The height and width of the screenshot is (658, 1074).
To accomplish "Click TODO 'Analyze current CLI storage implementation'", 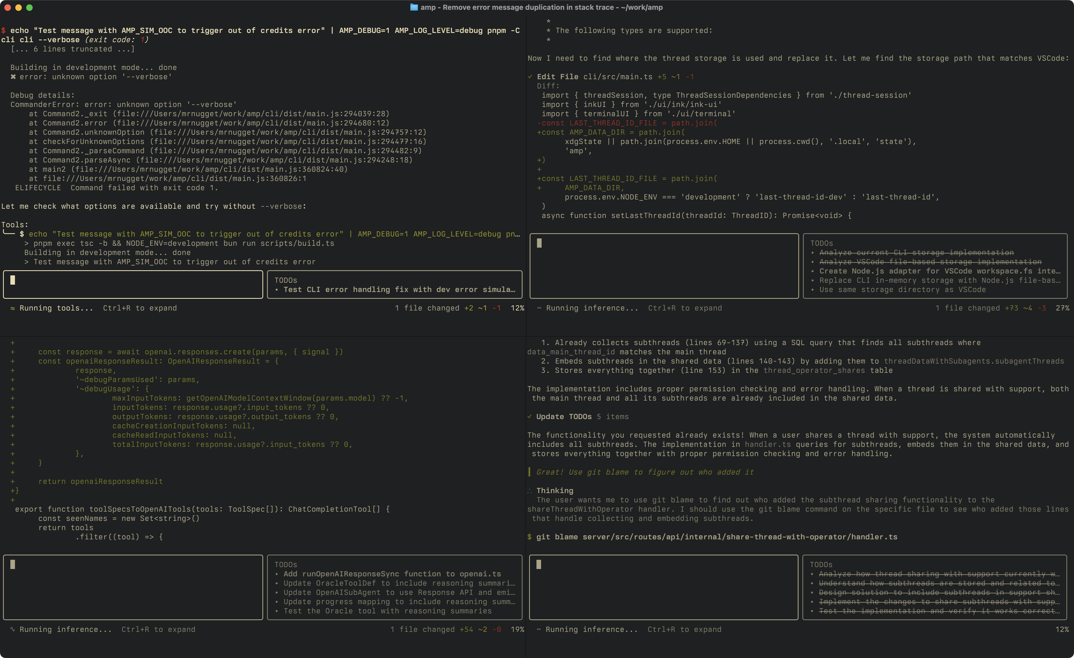I will [916, 253].
